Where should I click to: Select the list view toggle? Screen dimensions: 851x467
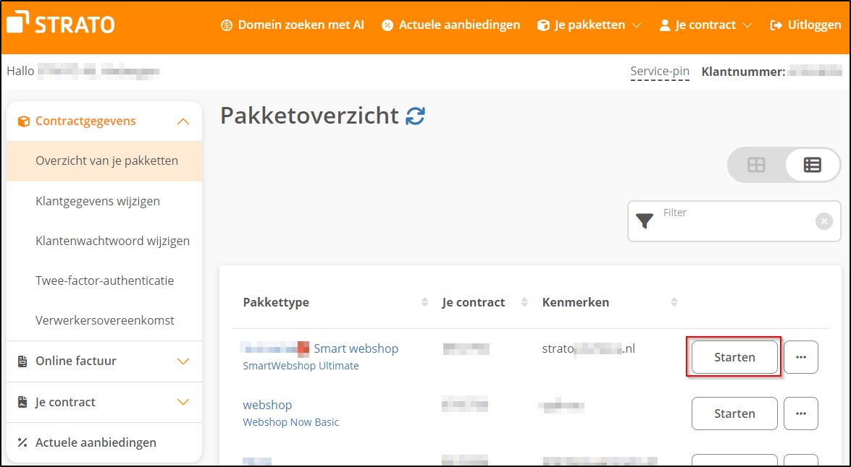[x=812, y=165]
